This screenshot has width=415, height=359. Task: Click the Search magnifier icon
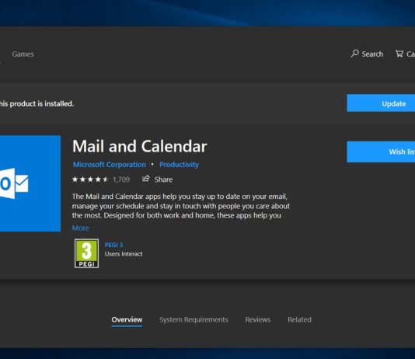point(354,54)
